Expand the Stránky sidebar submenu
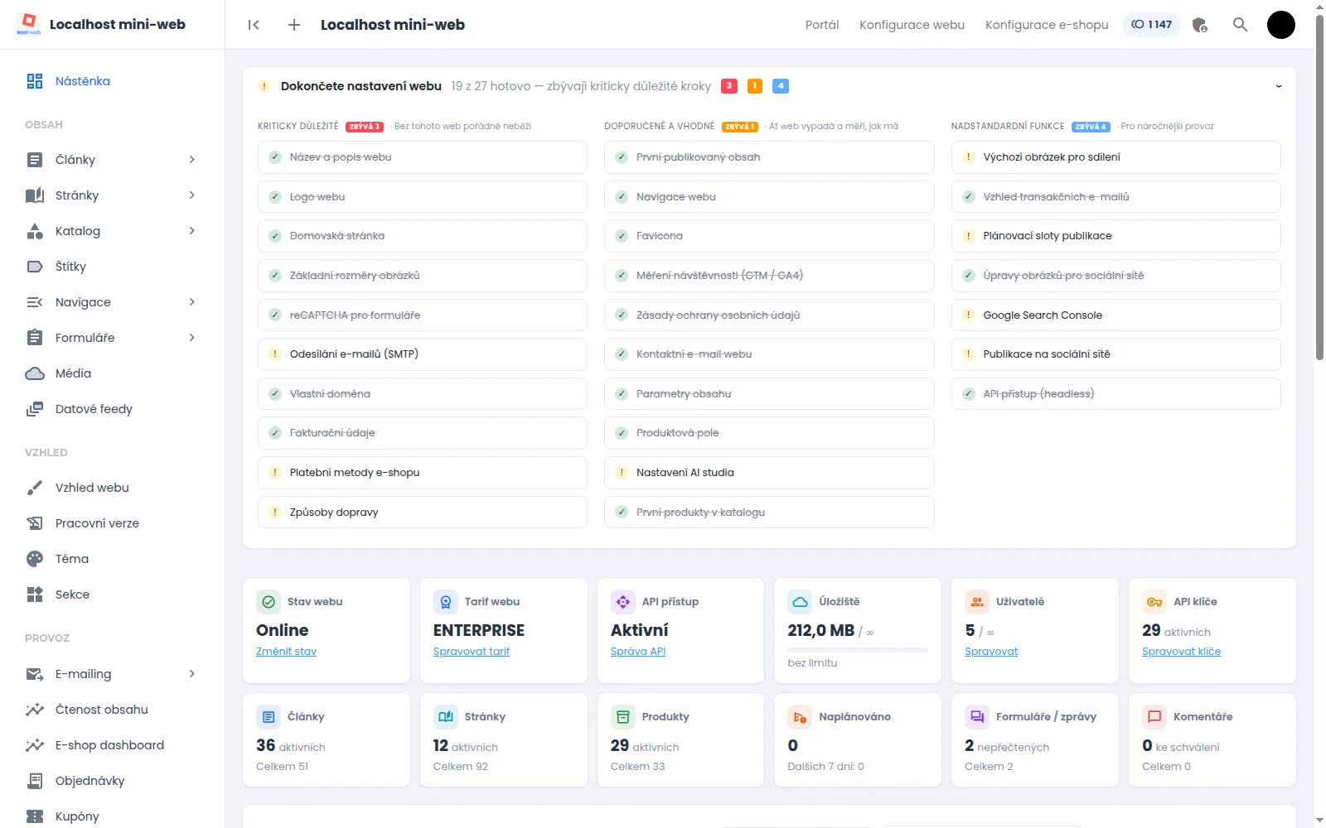 191,195
